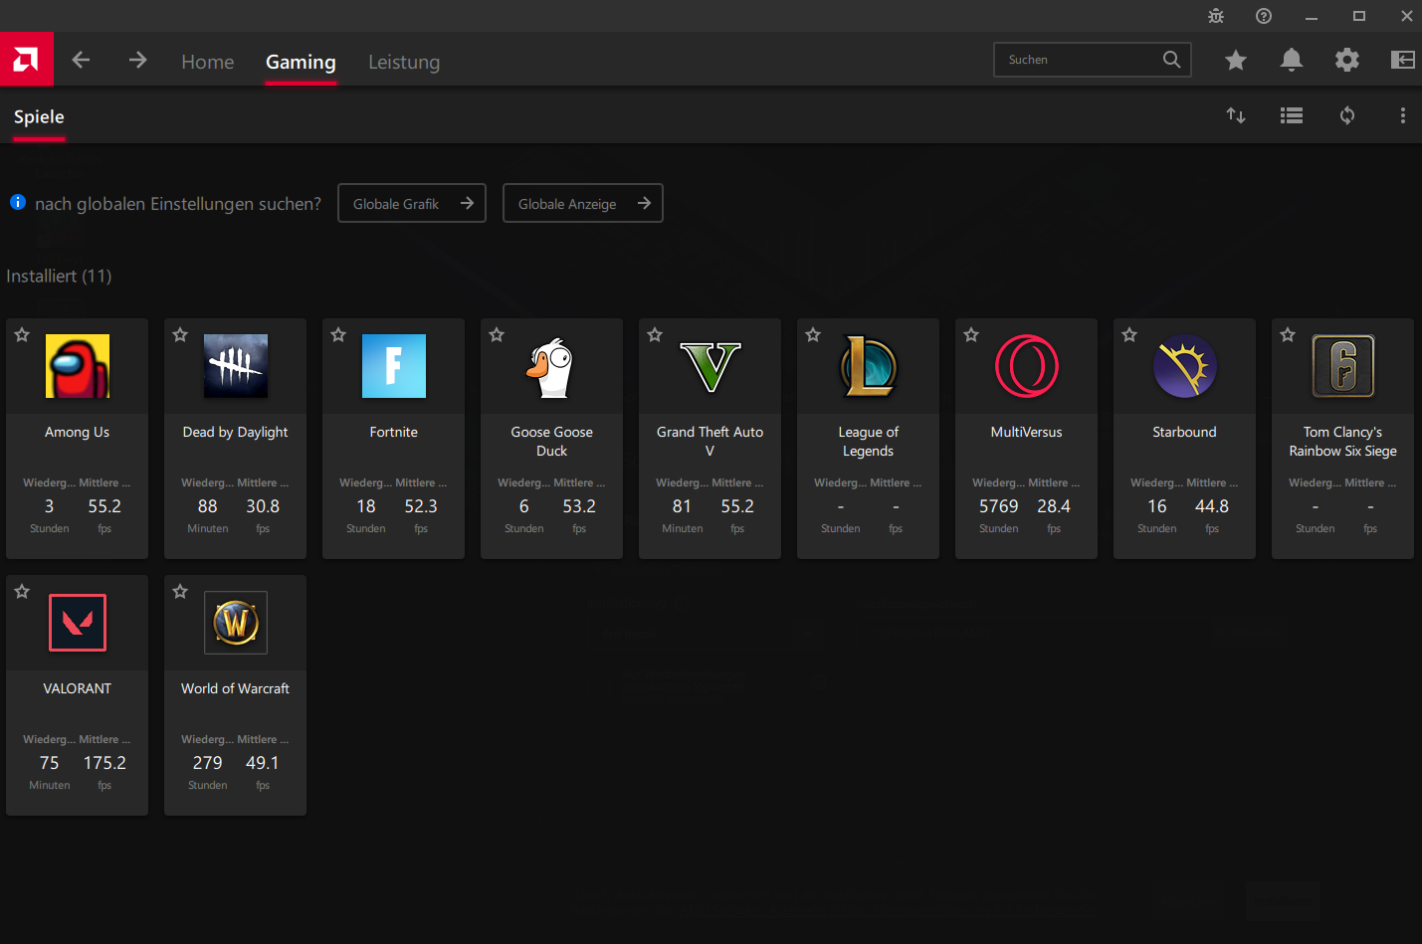Open the VALORANT game icon
Image resolution: width=1422 pixels, height=944 pixels.
tap(78, 623)
